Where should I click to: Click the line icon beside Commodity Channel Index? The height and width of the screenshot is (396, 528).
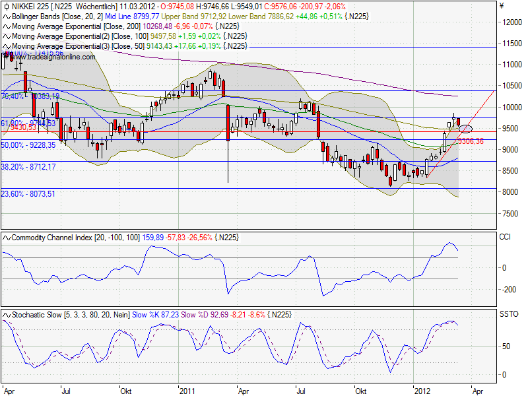pyautogui.click(x=7, y=238)
